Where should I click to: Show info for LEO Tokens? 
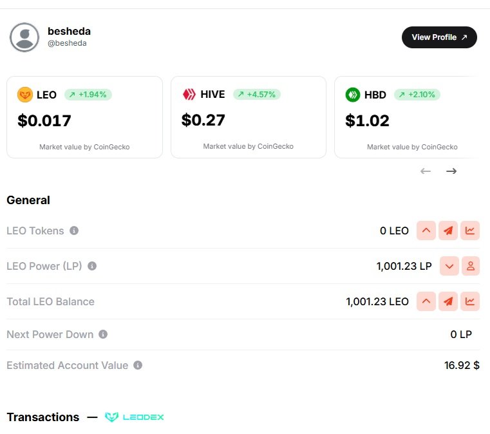tap(74, 231)
